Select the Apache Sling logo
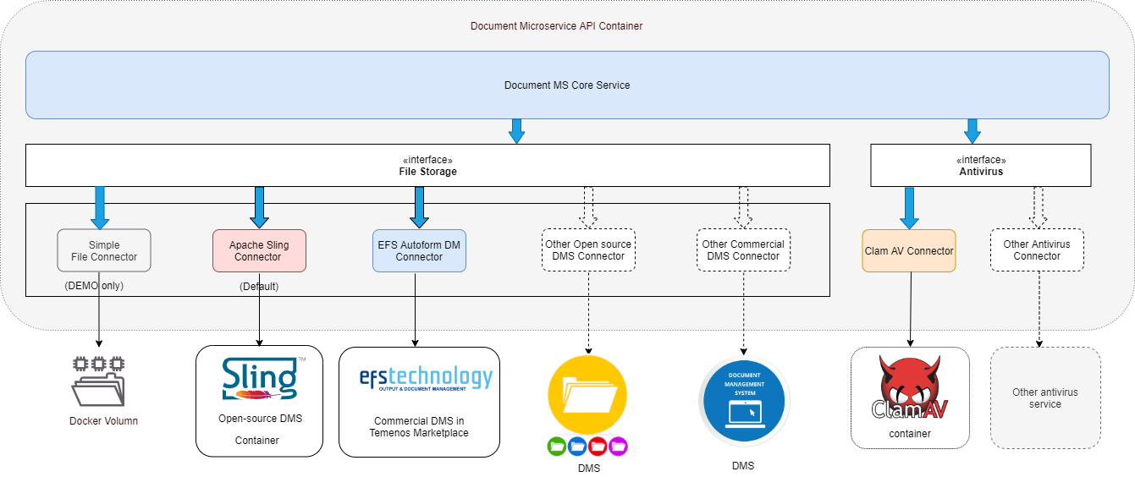The height and width of the screenshot is (477, 1135). coord(259,378)
